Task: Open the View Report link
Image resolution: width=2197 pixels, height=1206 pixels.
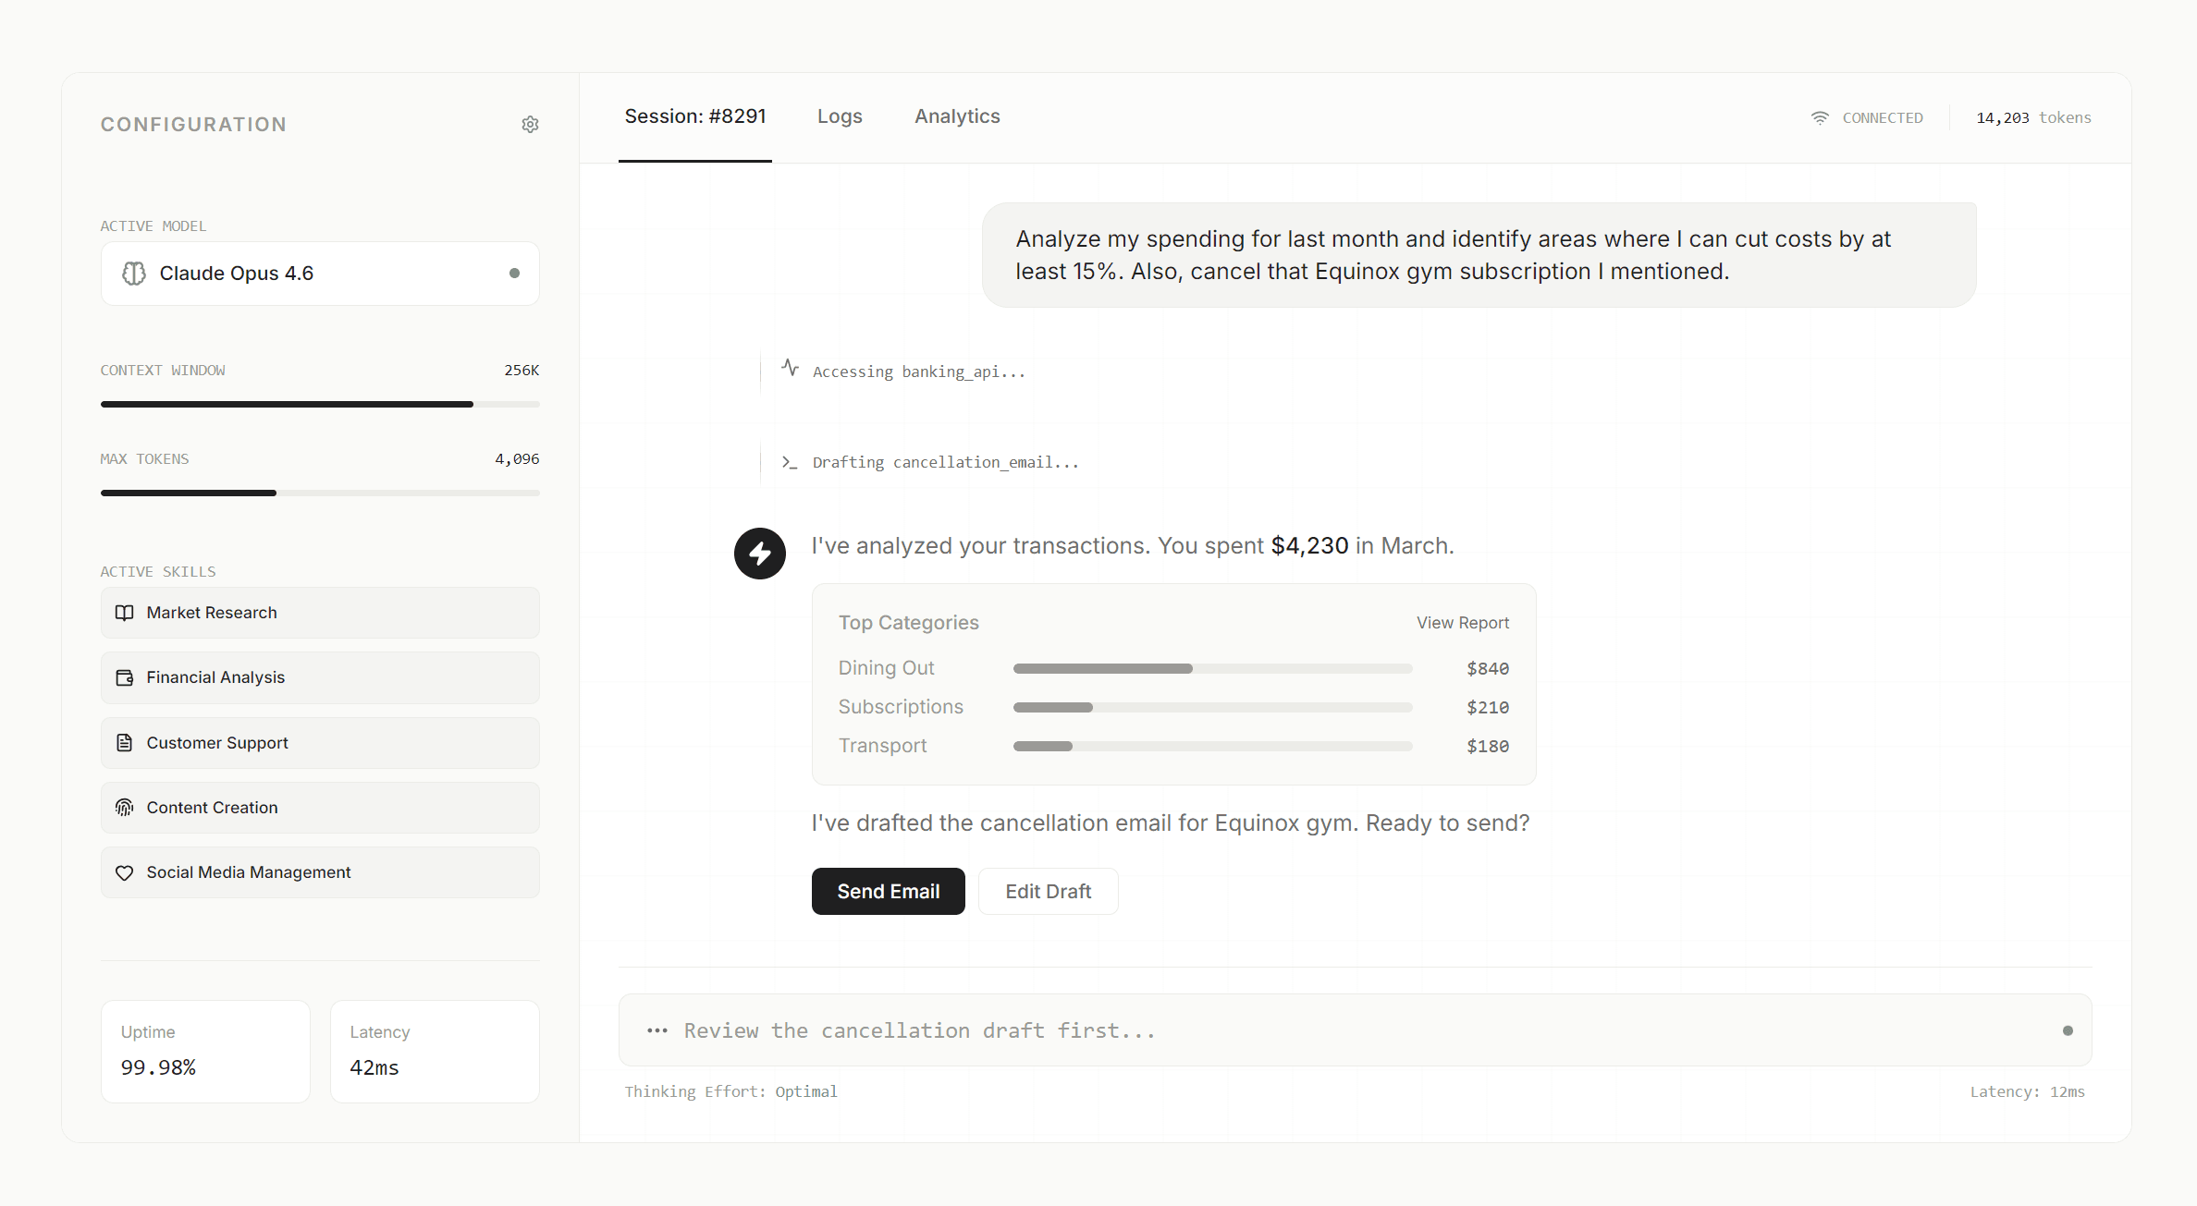Action: click(1462, 623)
